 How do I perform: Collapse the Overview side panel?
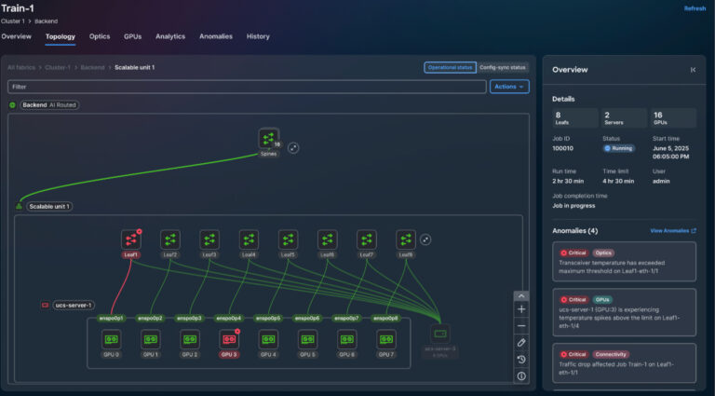[x=692, y=70]
